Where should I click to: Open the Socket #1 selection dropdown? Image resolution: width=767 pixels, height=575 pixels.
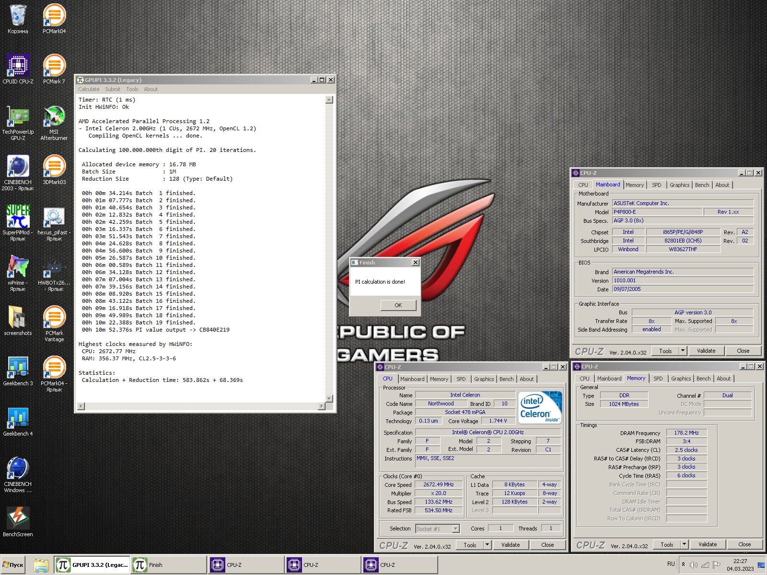437,529
